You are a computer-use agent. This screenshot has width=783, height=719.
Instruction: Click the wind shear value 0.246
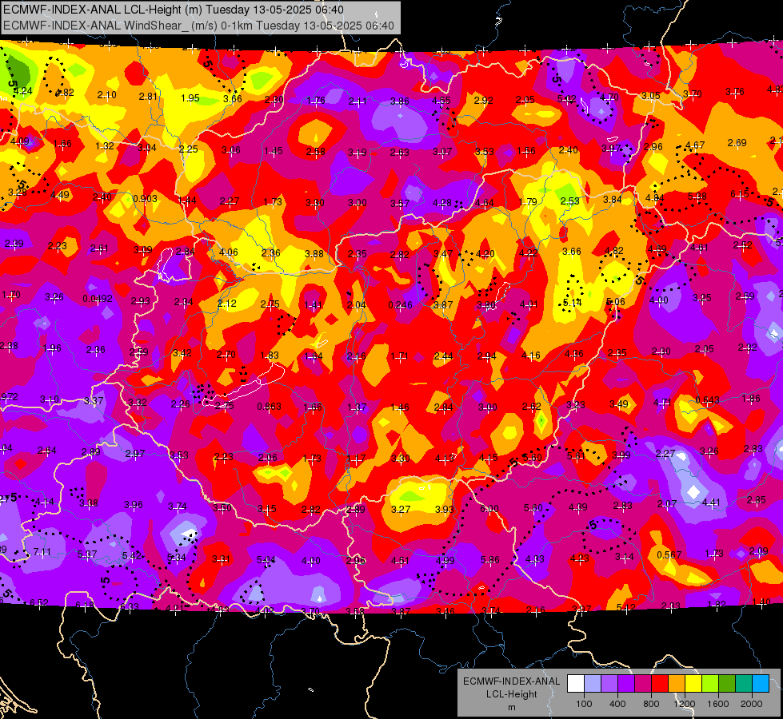pyautogui.click(x=401, y=305)
